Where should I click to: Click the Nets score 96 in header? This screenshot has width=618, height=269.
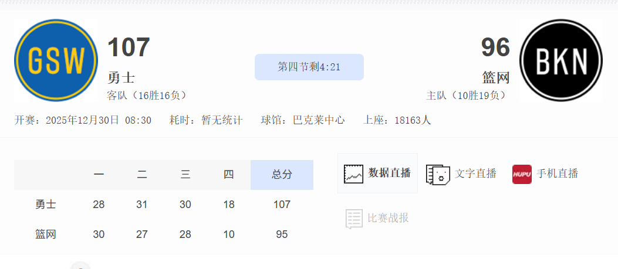click(x=495, y=47)
